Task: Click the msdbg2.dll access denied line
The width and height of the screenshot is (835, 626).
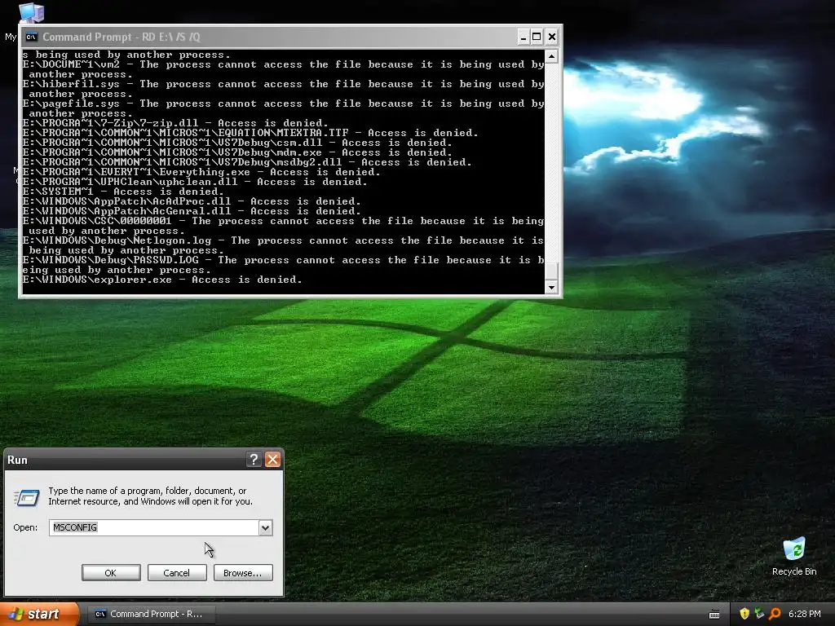Action: (x=247, y=162)
